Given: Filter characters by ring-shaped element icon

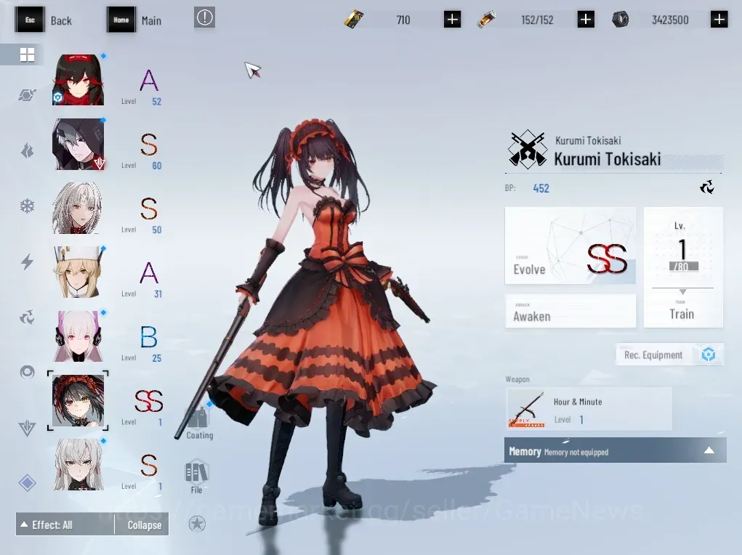Looking at the screenshot, I should pos(27,373).
